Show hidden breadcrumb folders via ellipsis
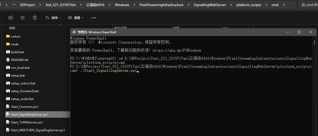This screenshot has height=136, width=318. pos(14,5)
